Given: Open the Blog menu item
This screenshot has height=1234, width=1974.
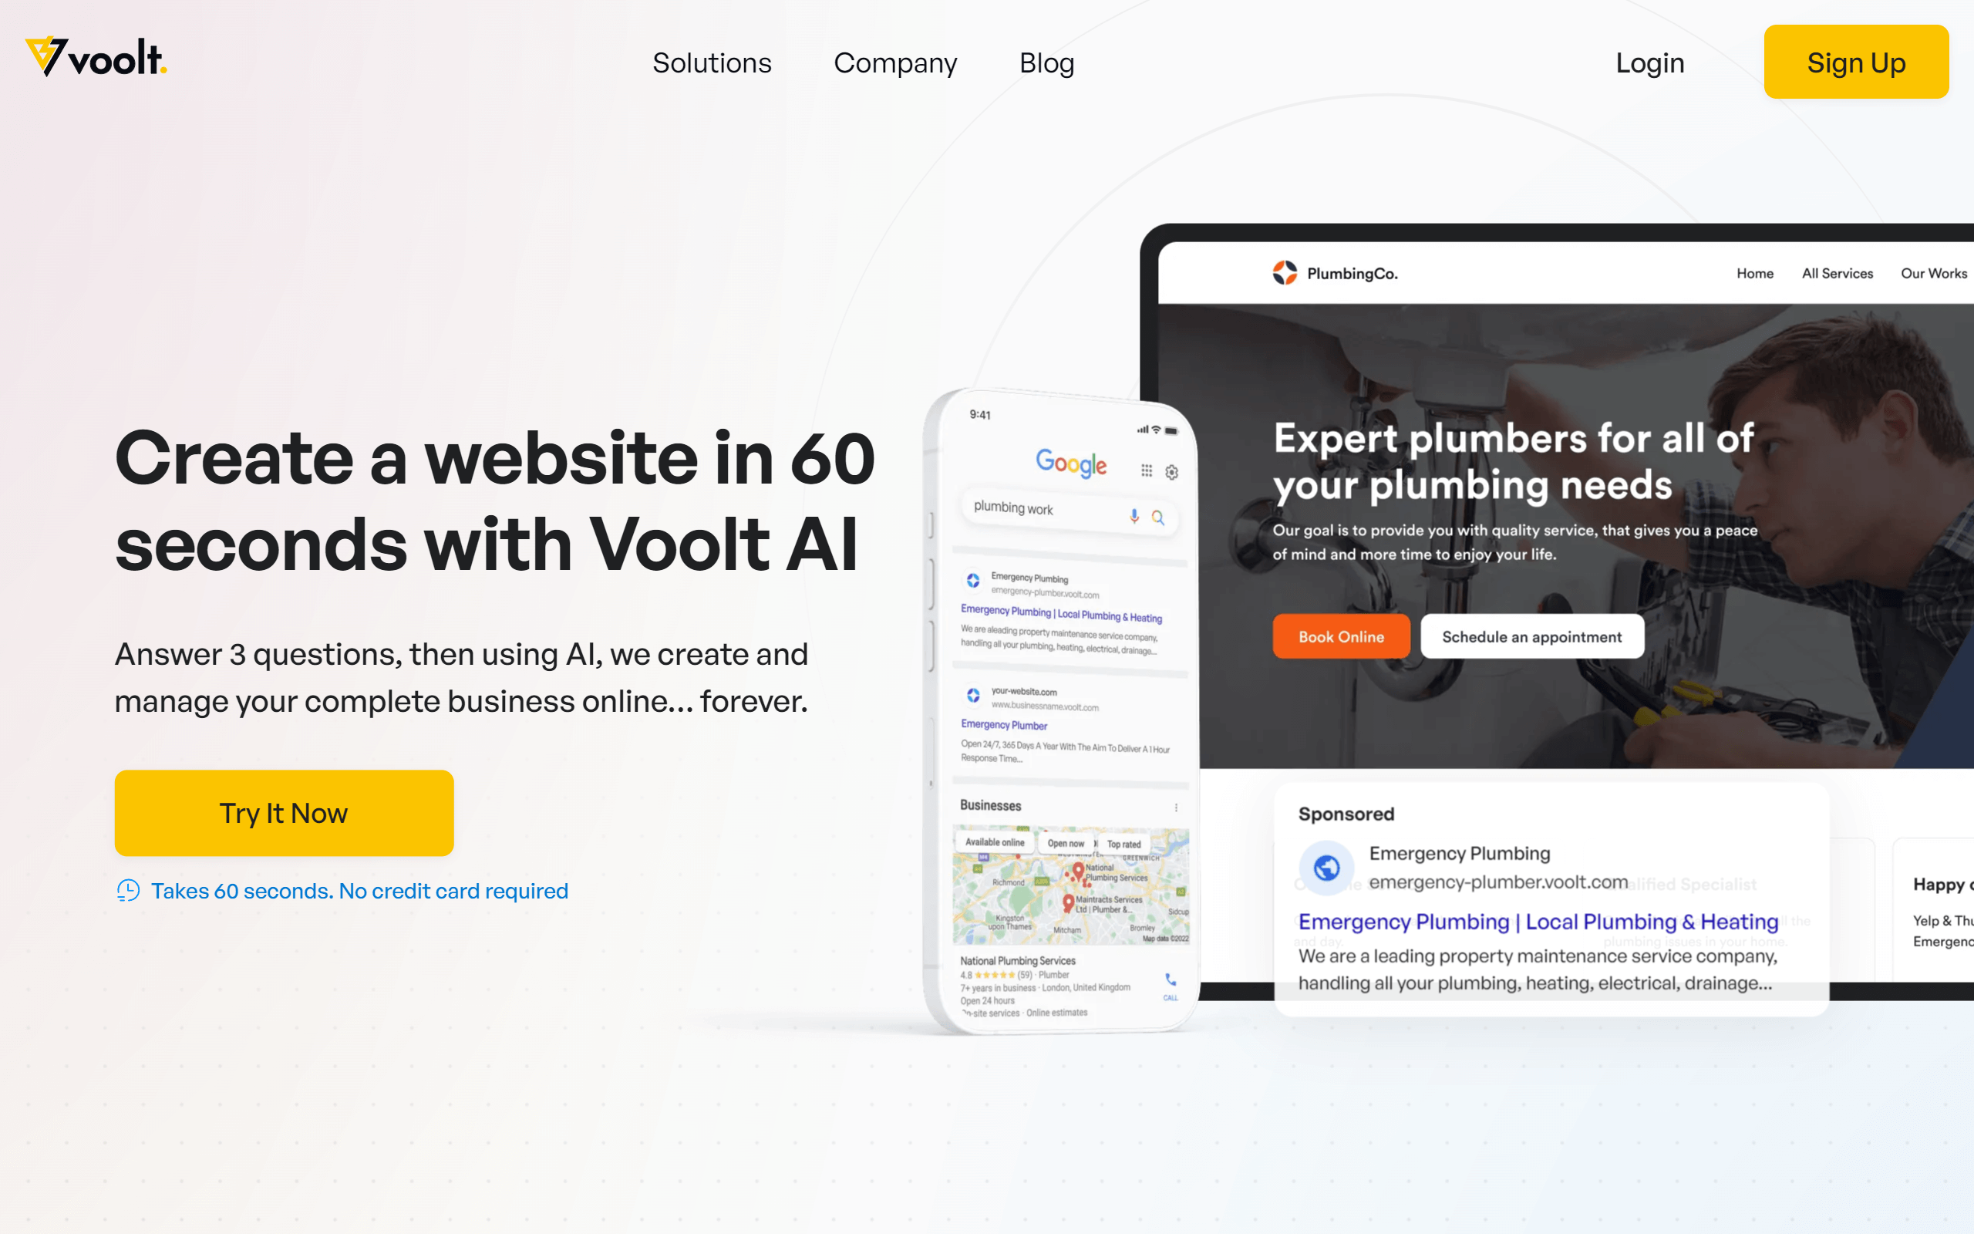Looking at the screenshot, I should coord(1046,61).
